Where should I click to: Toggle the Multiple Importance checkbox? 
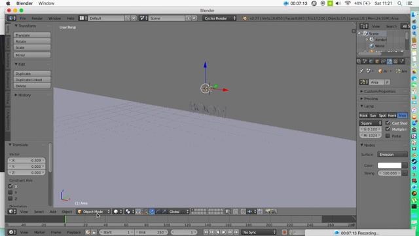point(388,129)
